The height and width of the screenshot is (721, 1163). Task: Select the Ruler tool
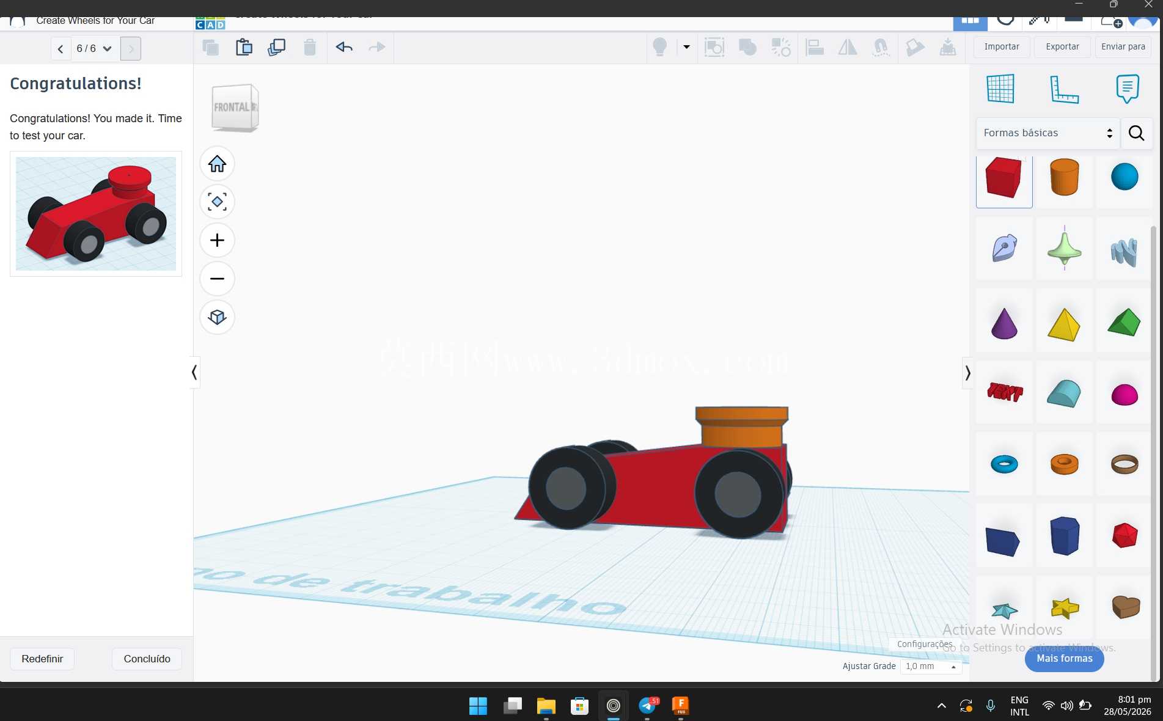point(1064,89)
